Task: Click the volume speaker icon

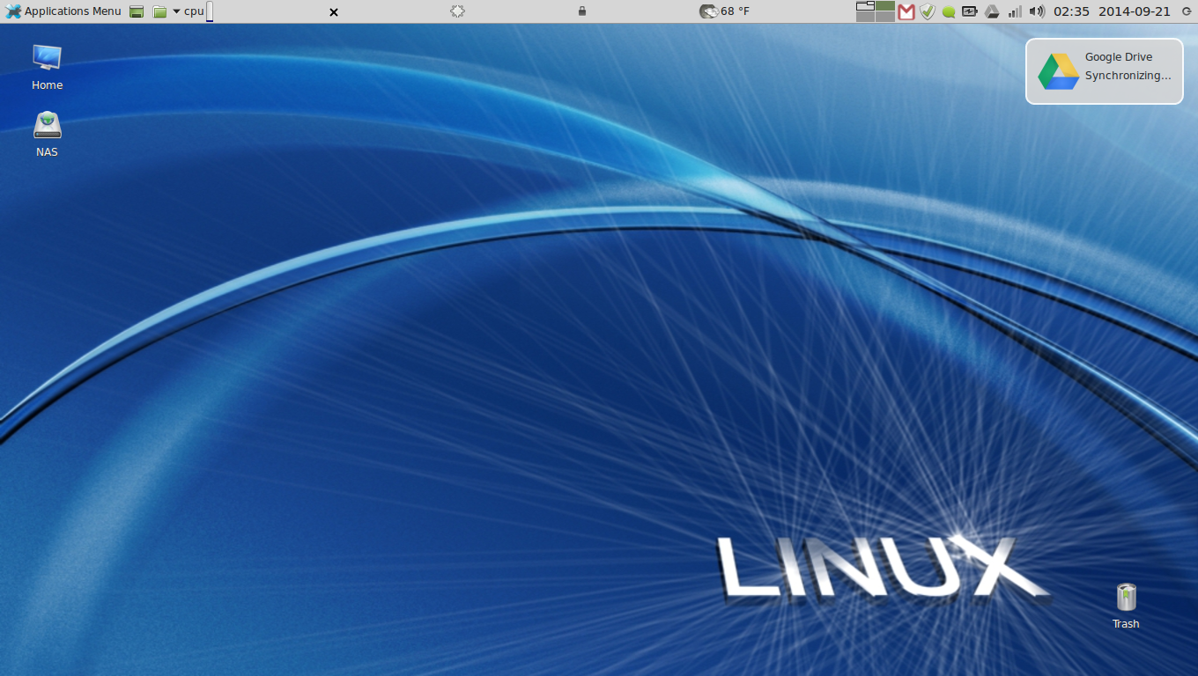Action: [1037, 11]
